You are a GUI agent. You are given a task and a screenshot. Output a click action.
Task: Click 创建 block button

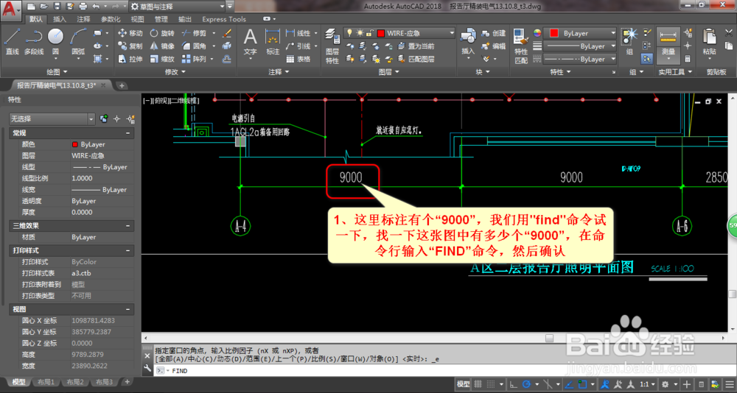(x=494, y=33)
